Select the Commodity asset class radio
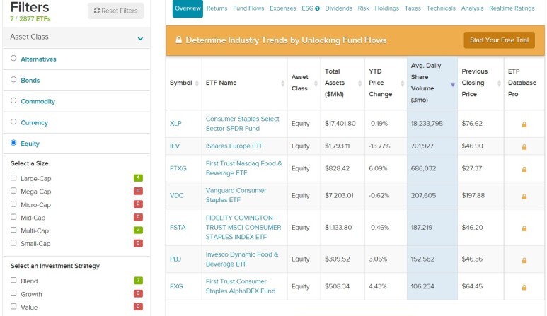 click(13, 100)
